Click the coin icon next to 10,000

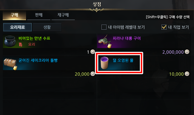pyautogui.click(x=187, y=74)
